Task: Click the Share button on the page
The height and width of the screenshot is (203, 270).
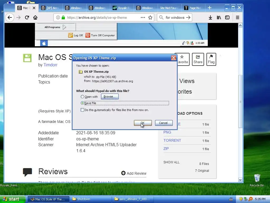Action: click(198, 59)
